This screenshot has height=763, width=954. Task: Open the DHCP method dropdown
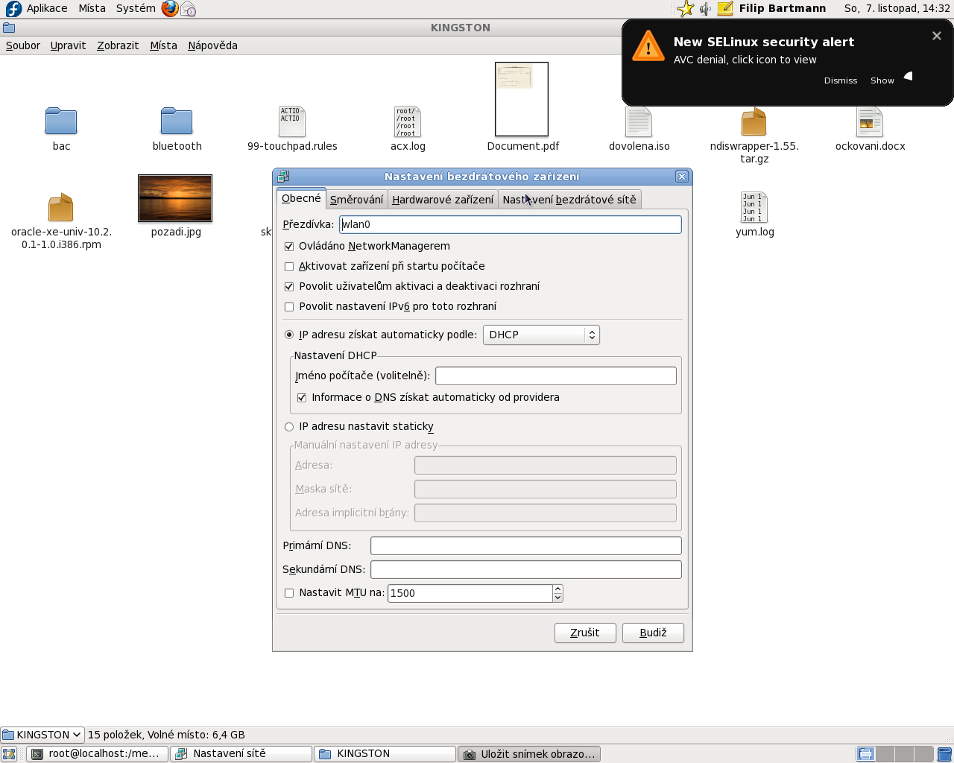point(541,335)
